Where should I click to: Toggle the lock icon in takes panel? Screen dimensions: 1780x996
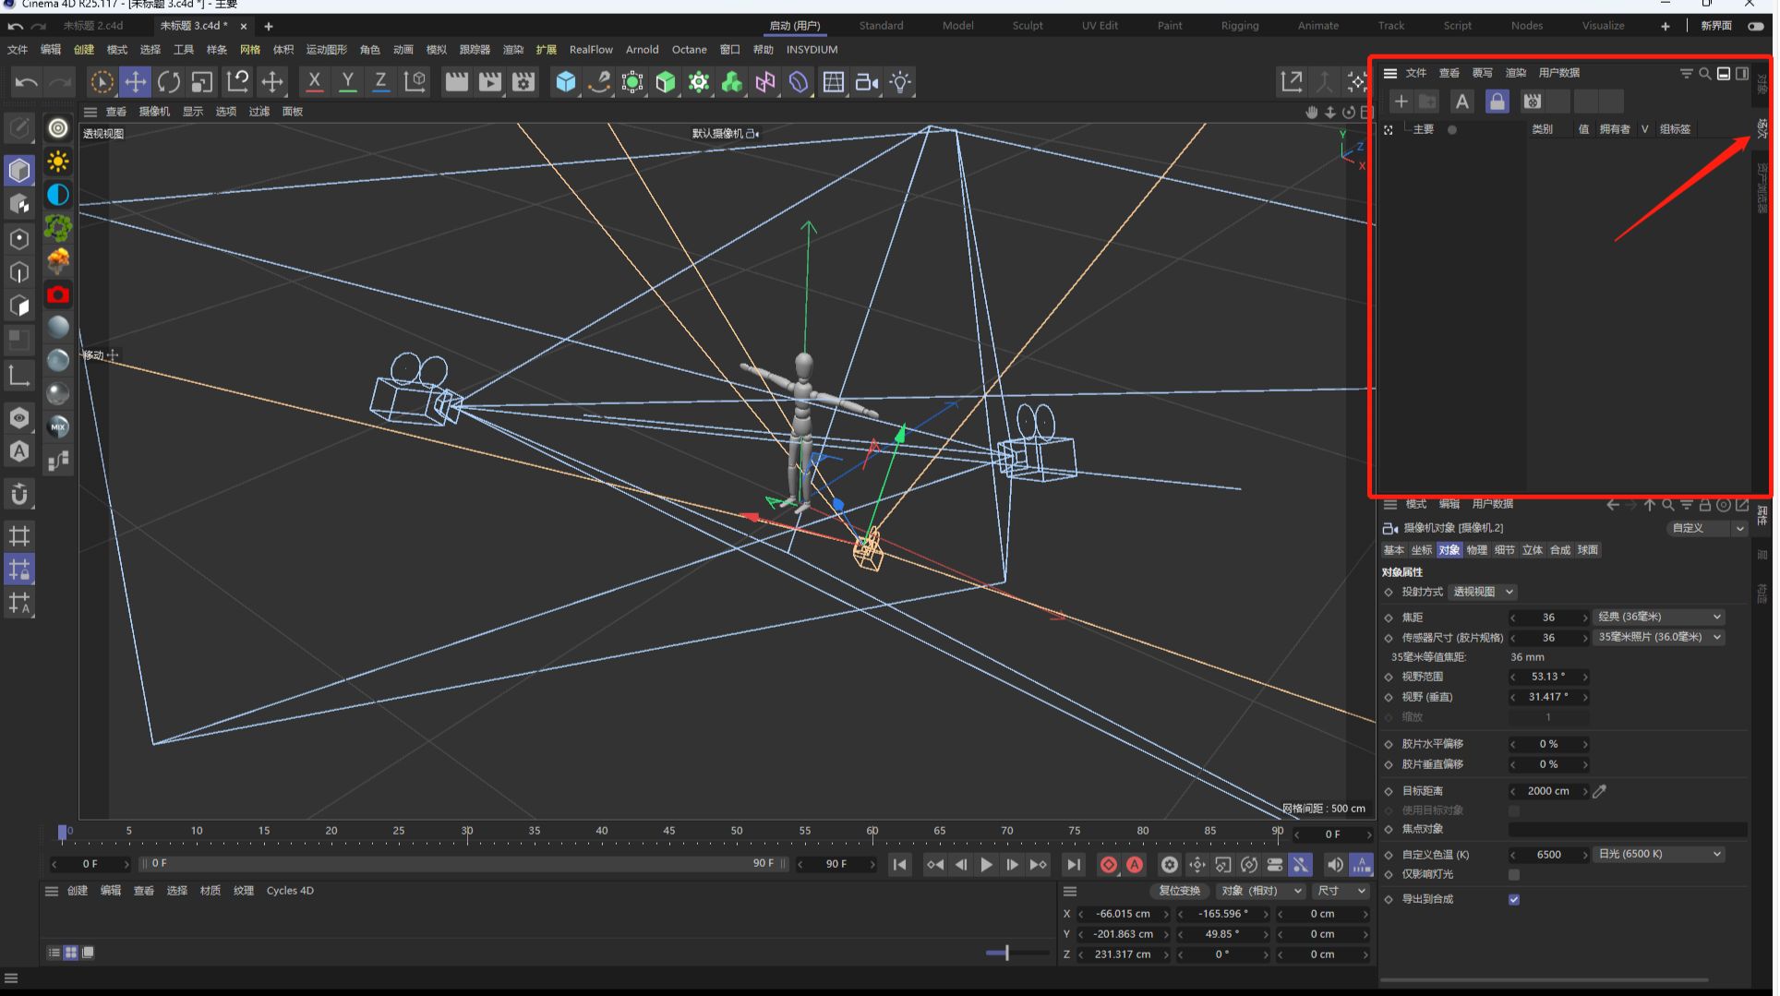(x=1497, y=102)
